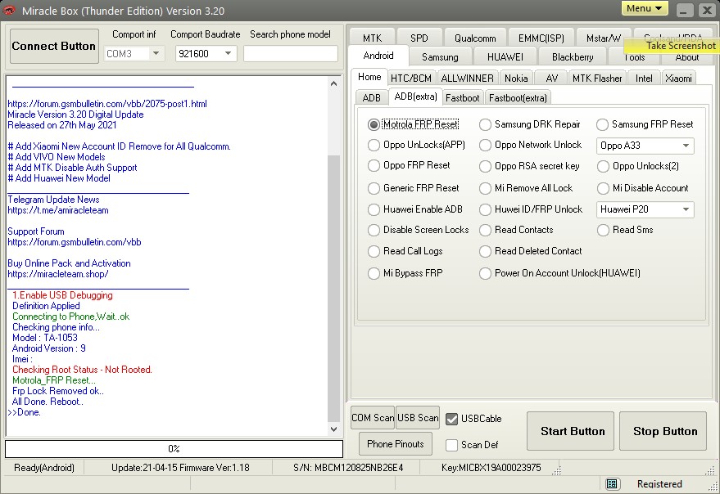Open the AV sub-tab
720x494 pixels.
[552, 78]
